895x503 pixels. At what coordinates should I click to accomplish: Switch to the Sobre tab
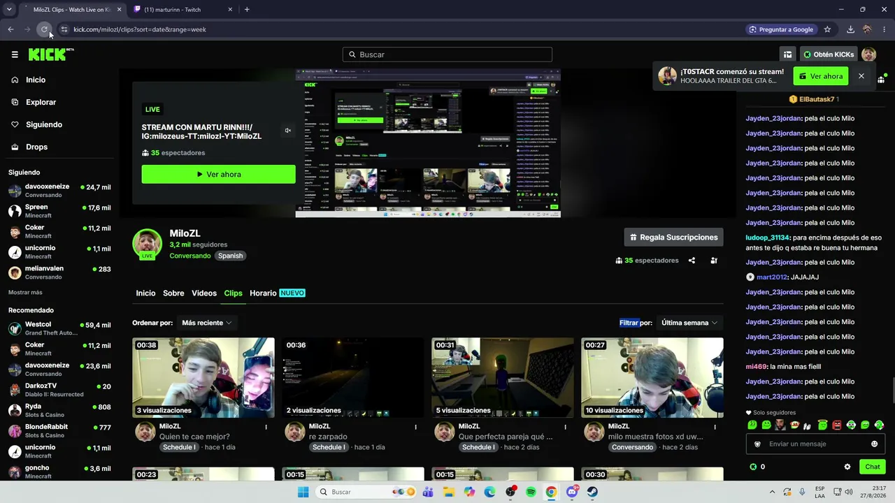click(173, 293)
